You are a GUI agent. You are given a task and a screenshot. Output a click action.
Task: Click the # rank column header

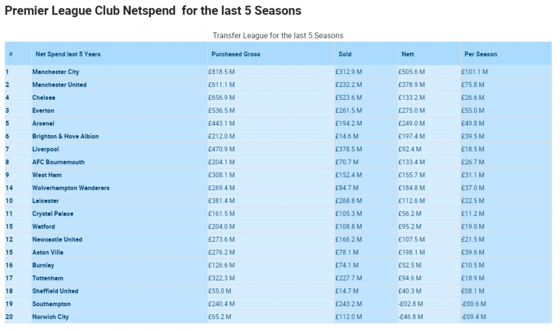(x=11, y=54)
